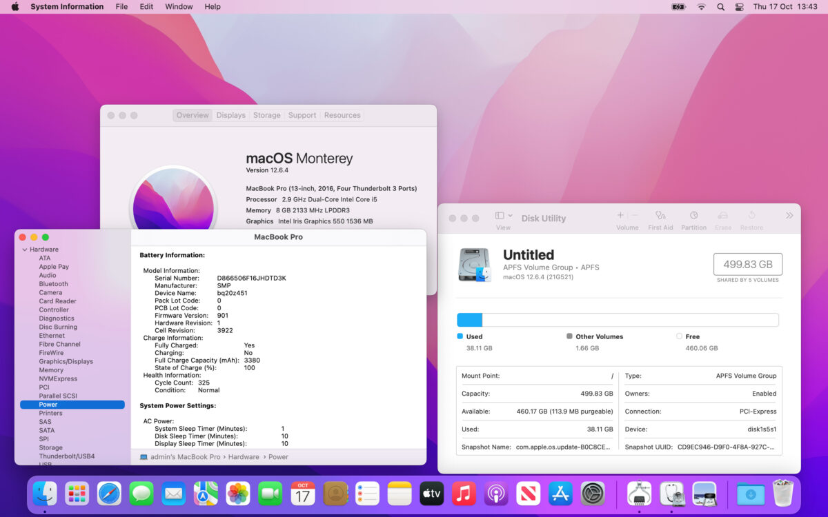
Task: Open Reminders from the Dock
Action: [367, 493]
